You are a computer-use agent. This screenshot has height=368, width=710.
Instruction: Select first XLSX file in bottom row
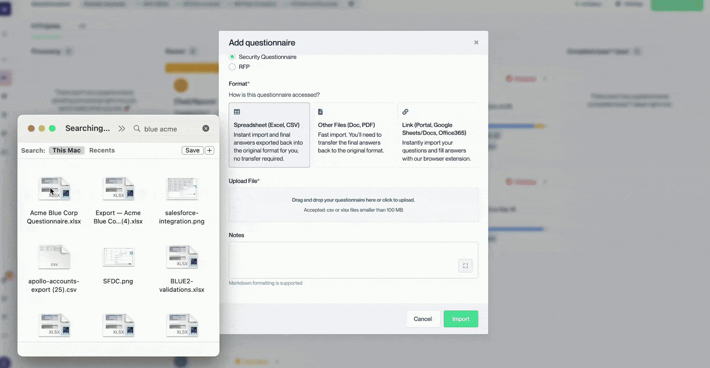[54, 325]
